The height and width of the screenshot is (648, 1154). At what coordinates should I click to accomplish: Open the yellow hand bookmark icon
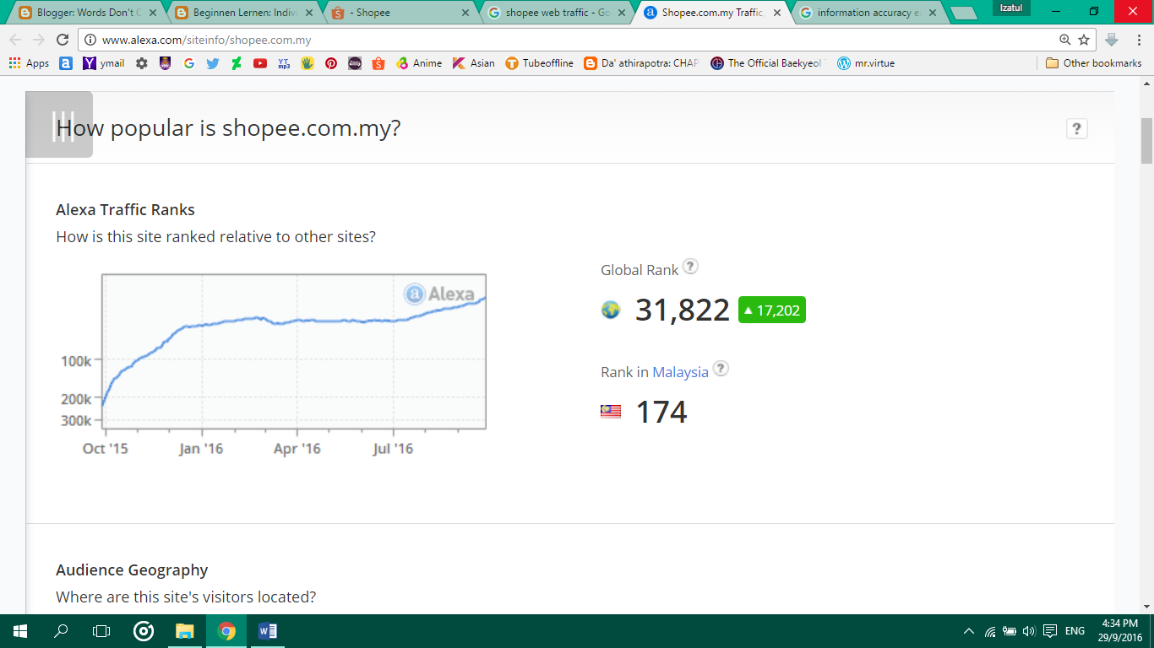308,63
